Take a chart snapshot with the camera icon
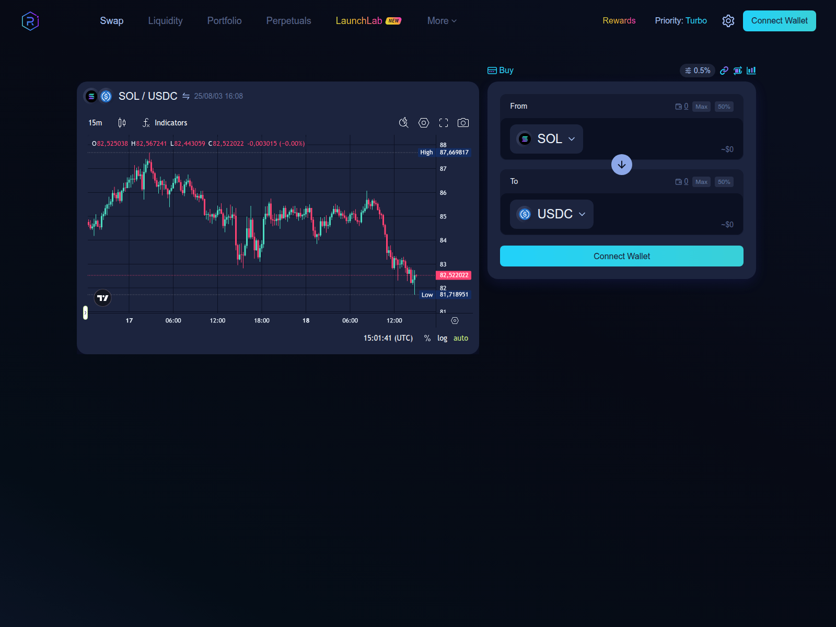Viewport: 836px width, 627px height. click(463, 123)
